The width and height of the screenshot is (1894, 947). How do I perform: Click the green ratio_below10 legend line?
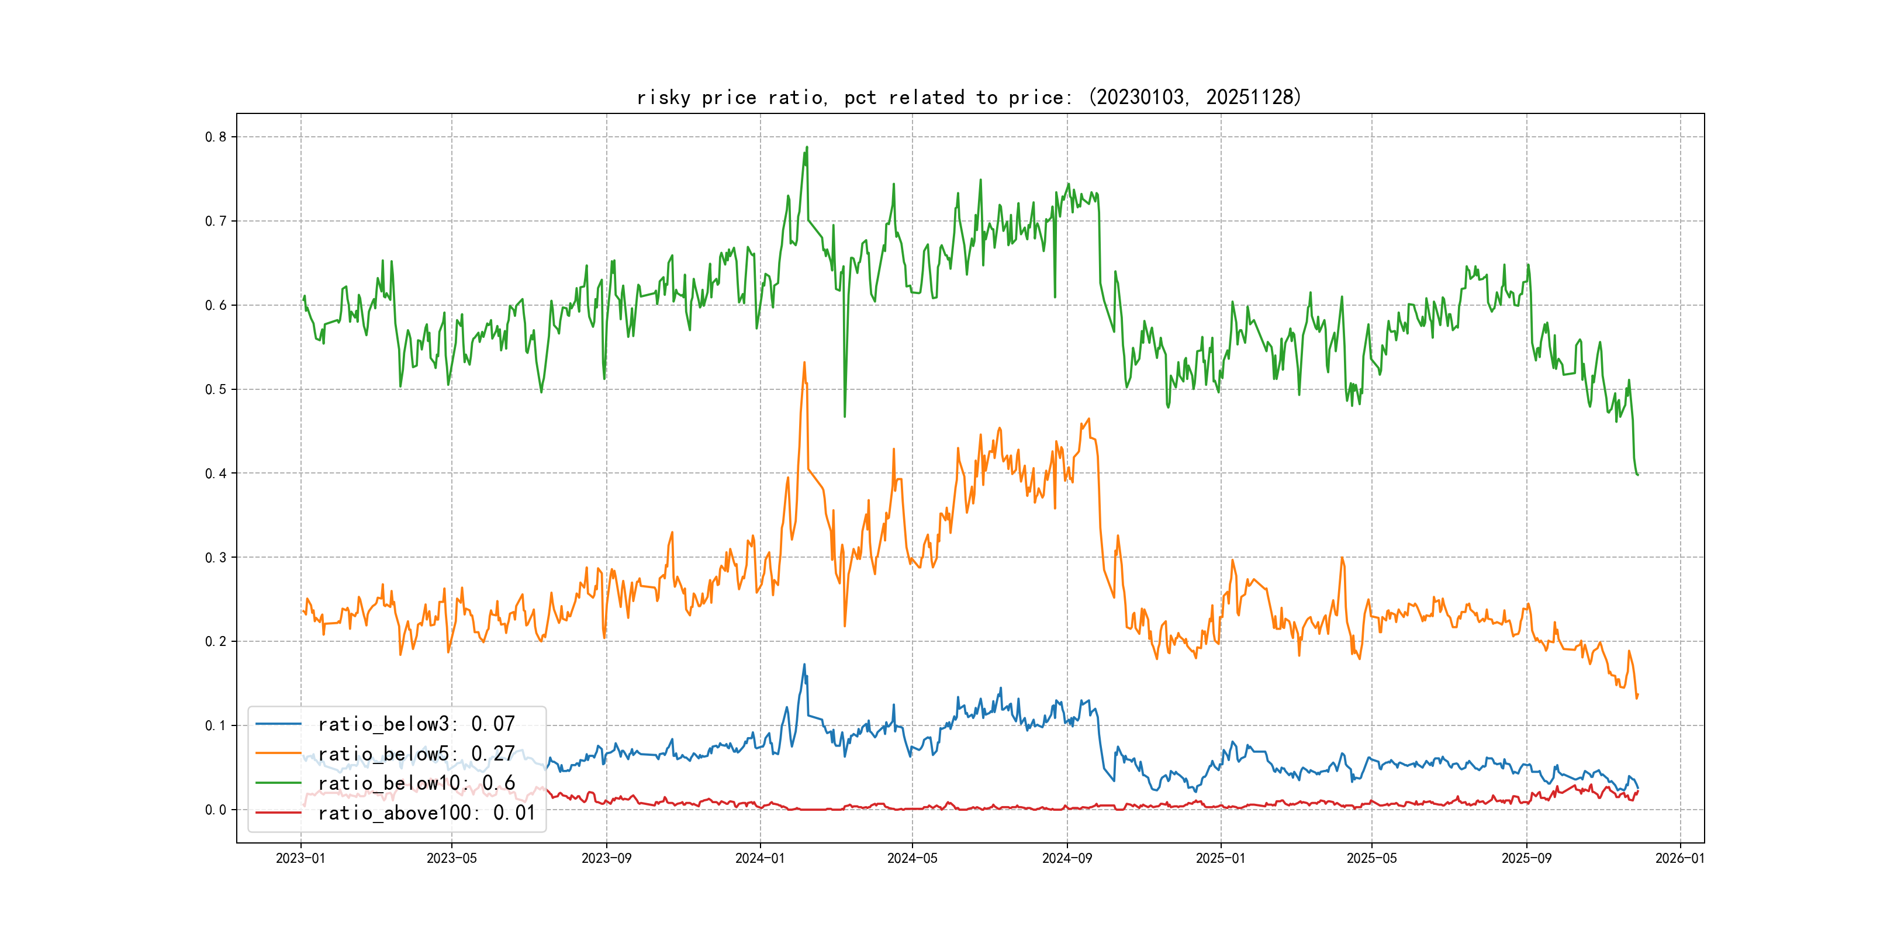278,783
